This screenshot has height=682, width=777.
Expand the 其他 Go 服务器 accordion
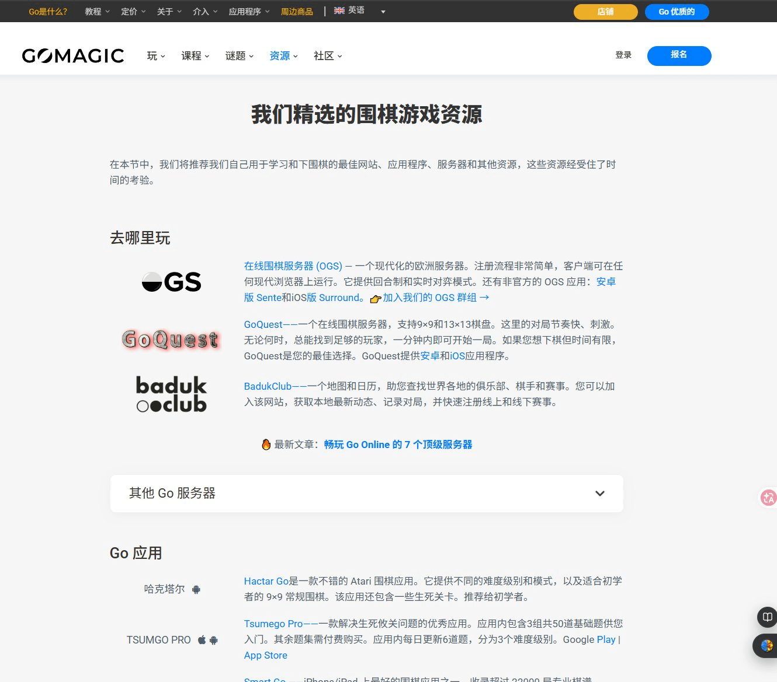click(x=367, y=494)
